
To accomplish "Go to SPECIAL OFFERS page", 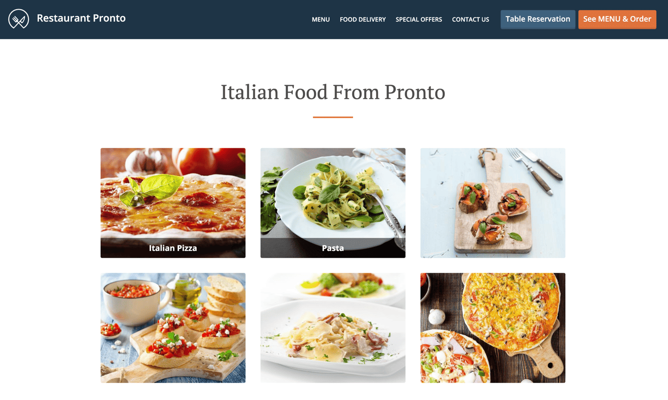I will tap(419, 19).
